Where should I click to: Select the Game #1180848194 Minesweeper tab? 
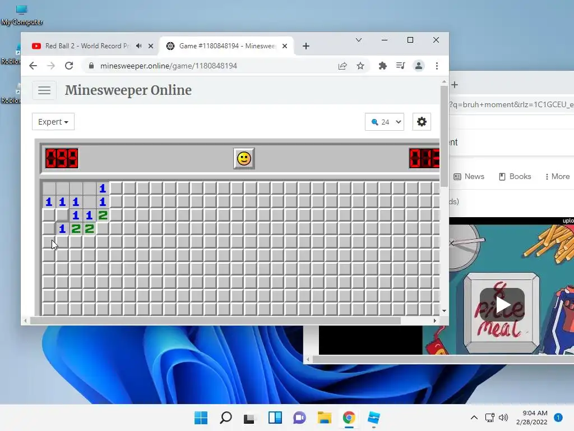pos(227,46)
